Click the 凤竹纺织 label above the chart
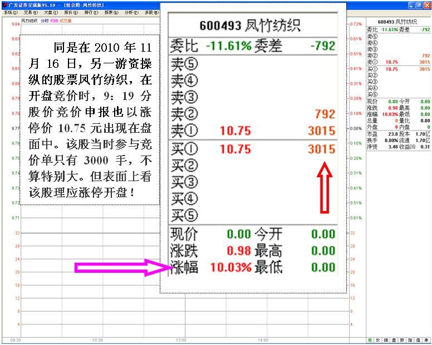Screen dimensions: 432x345 click(x=29, y=21)
